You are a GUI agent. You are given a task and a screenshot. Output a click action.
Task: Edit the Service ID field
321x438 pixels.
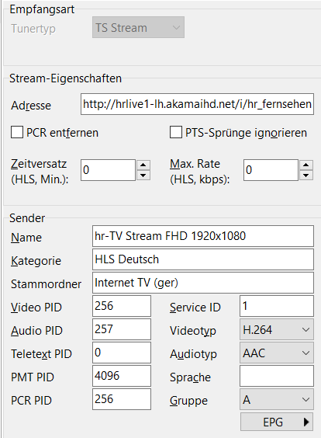click(x=277, y=306)
